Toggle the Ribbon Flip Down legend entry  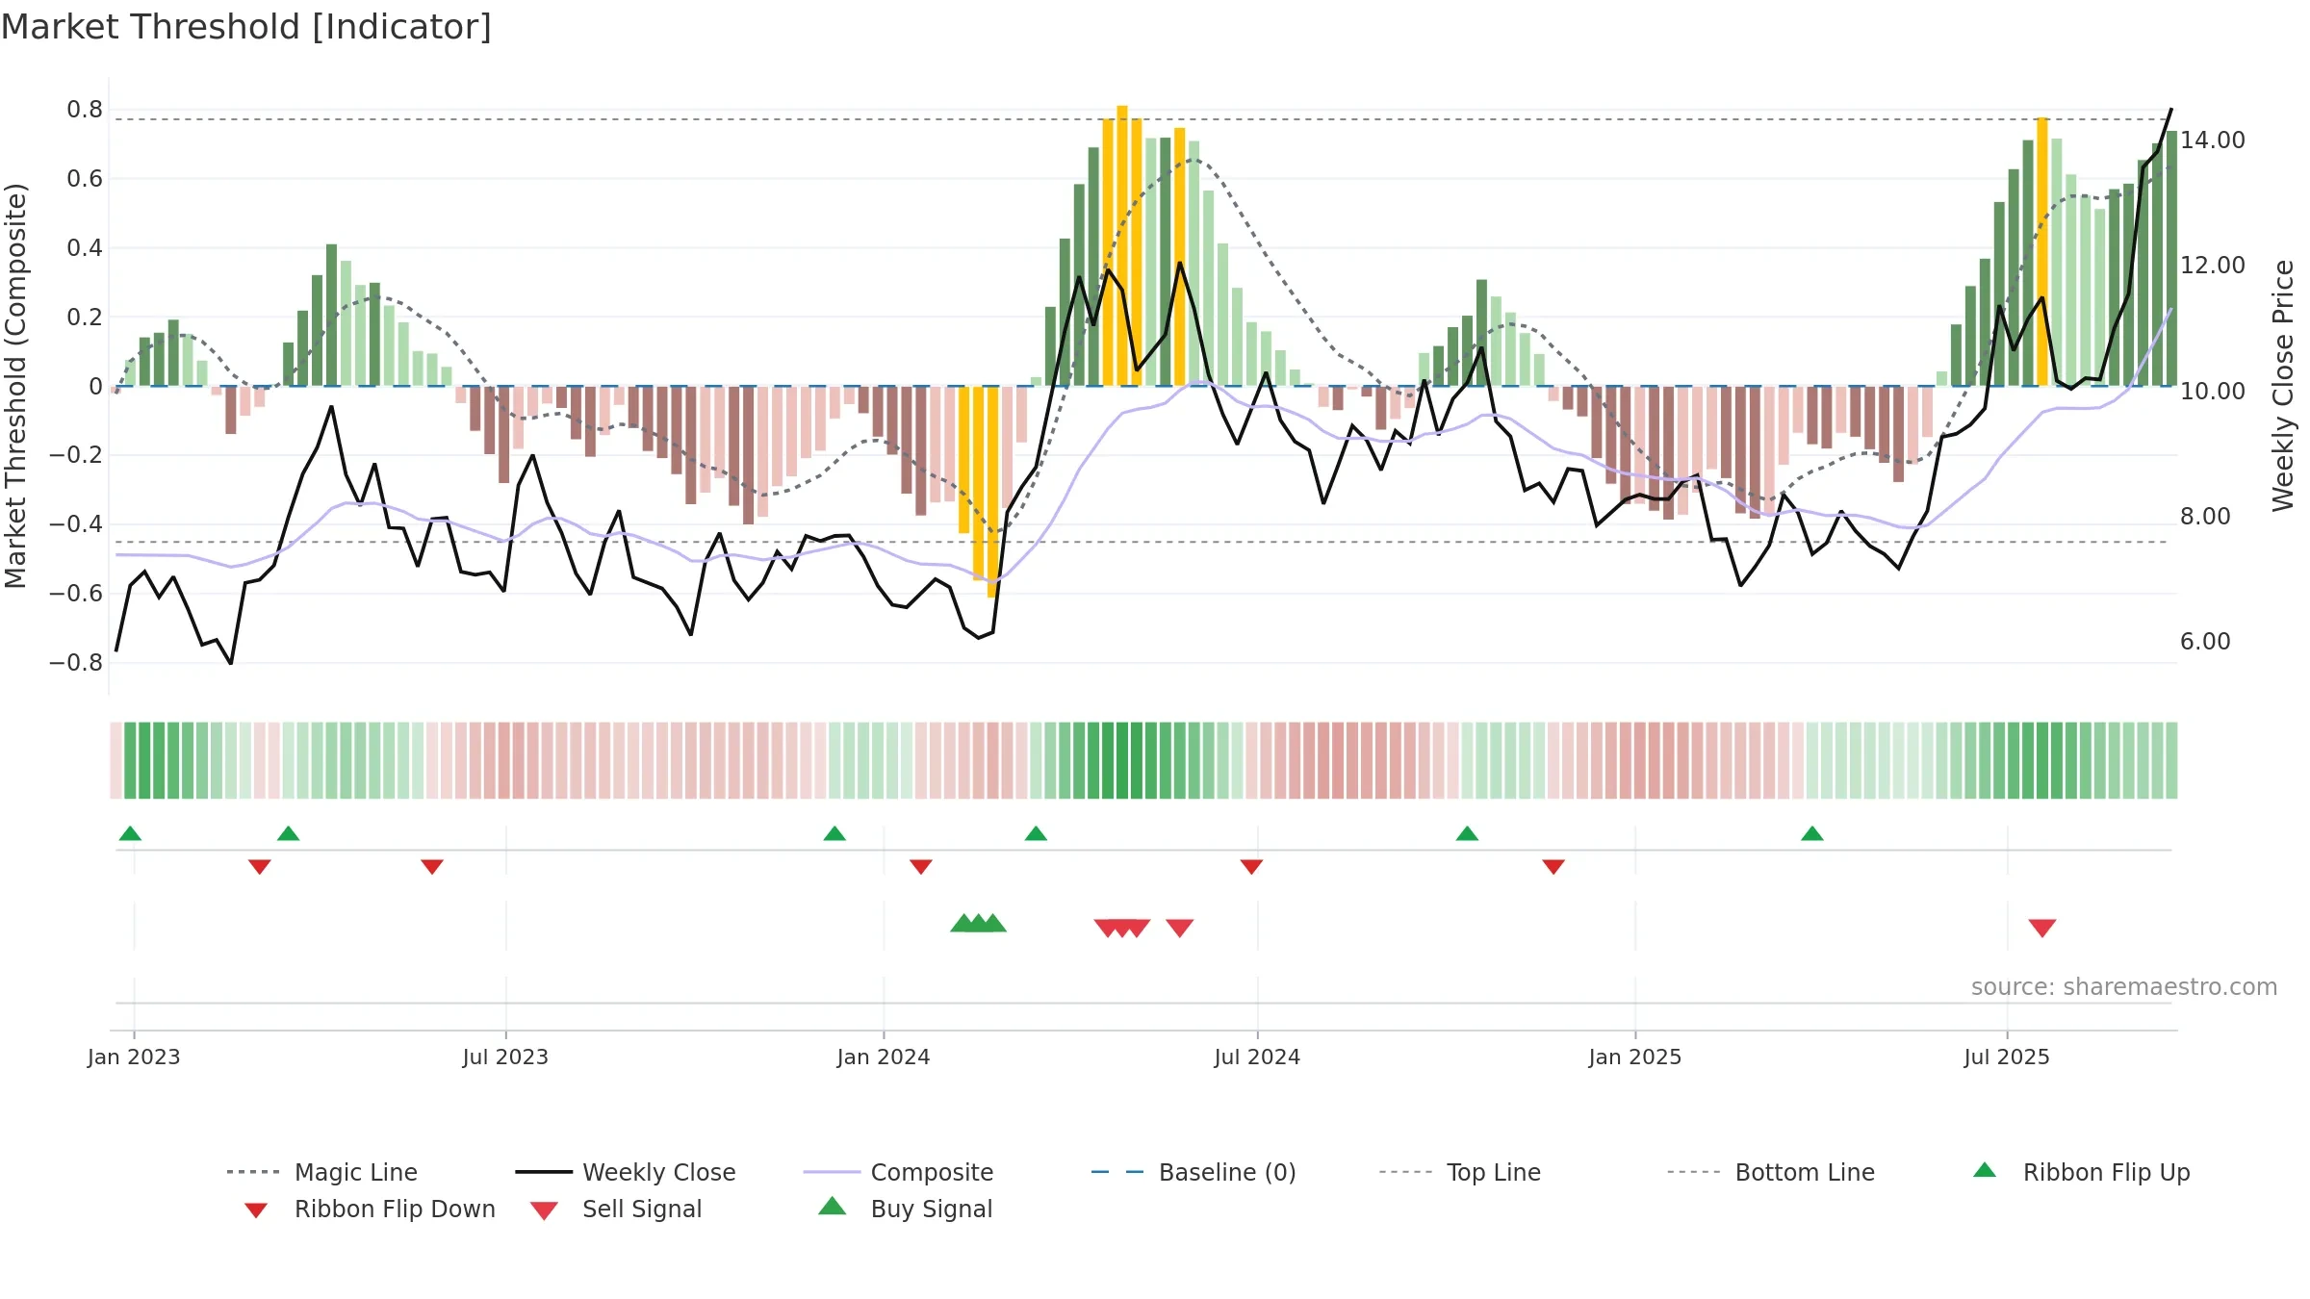(x=370, y=1209)
